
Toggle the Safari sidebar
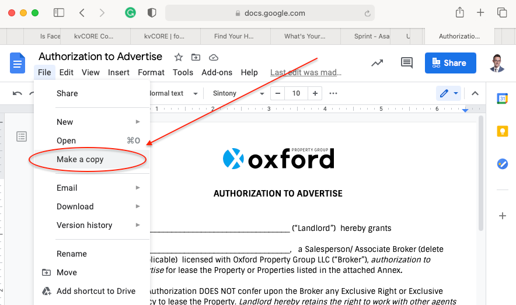pos(59,13)
